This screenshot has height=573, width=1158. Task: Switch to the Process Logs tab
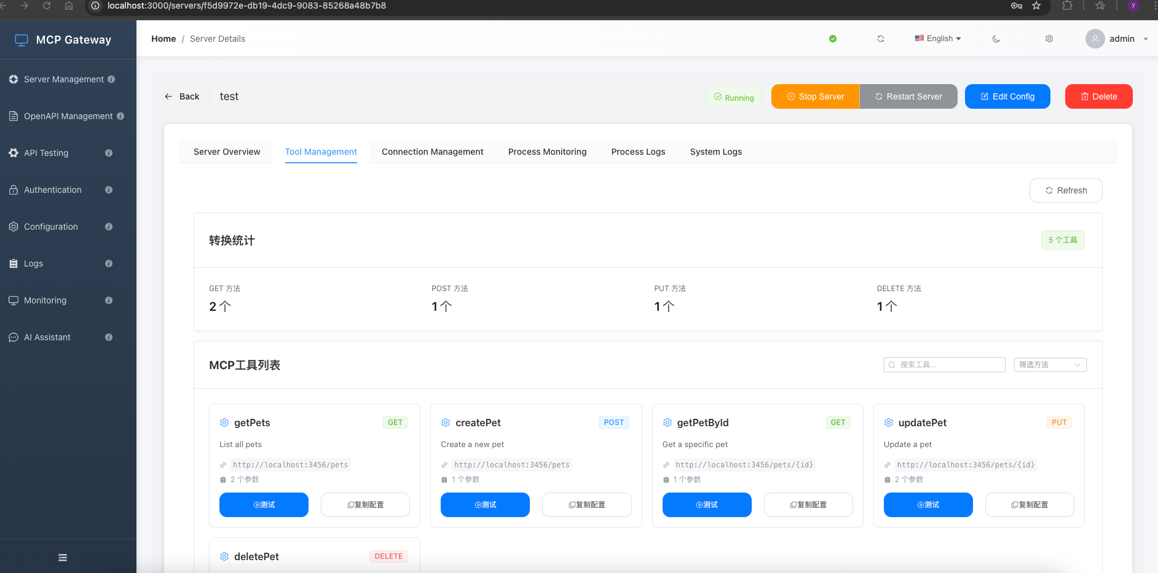coord(639,152)
